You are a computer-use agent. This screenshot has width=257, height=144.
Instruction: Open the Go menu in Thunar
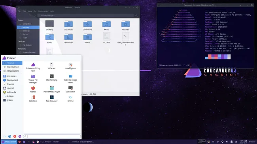[x=35, y=11]
